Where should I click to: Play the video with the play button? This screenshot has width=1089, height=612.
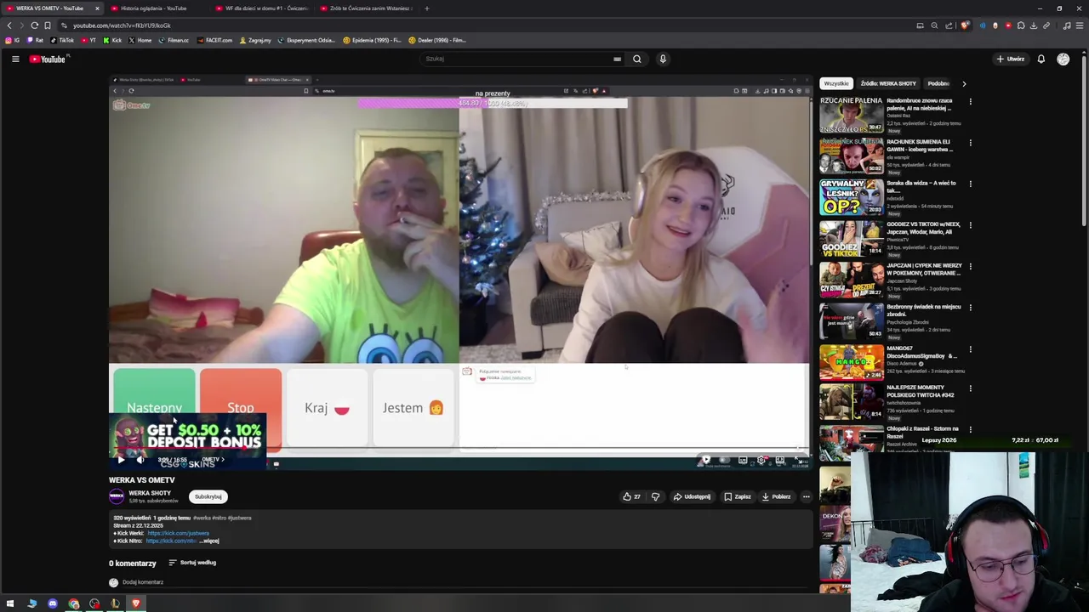click(120, 460)
